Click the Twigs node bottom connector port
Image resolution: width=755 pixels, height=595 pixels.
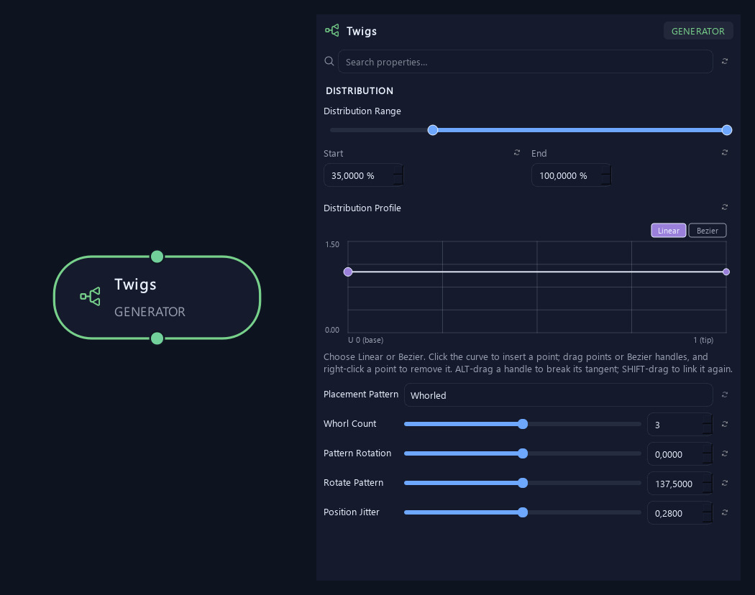[157, 338]
